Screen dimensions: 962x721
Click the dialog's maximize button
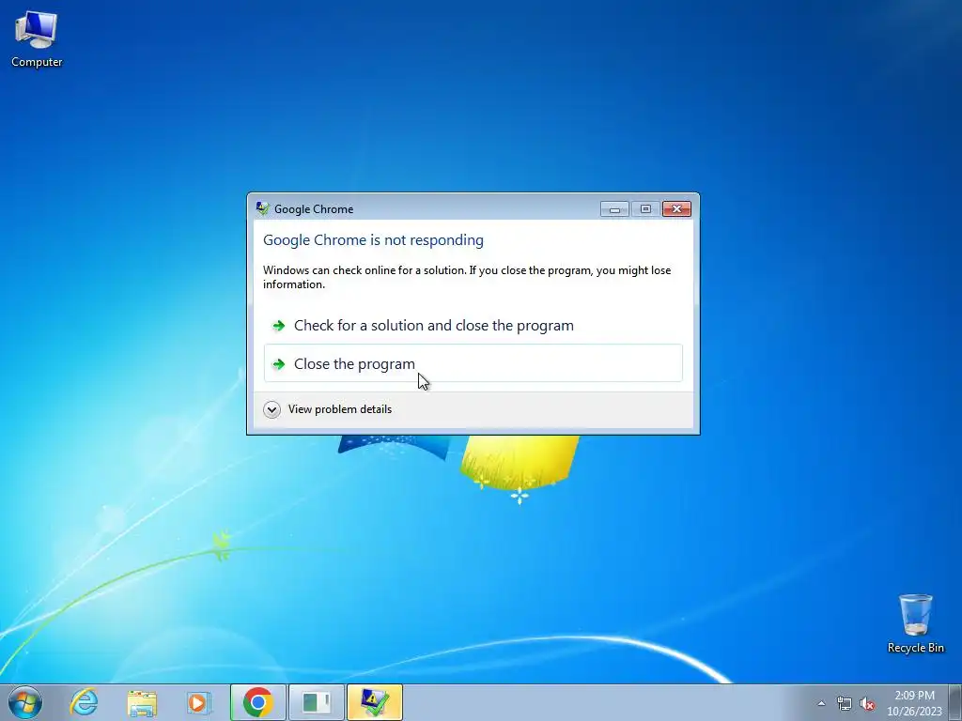645,209
